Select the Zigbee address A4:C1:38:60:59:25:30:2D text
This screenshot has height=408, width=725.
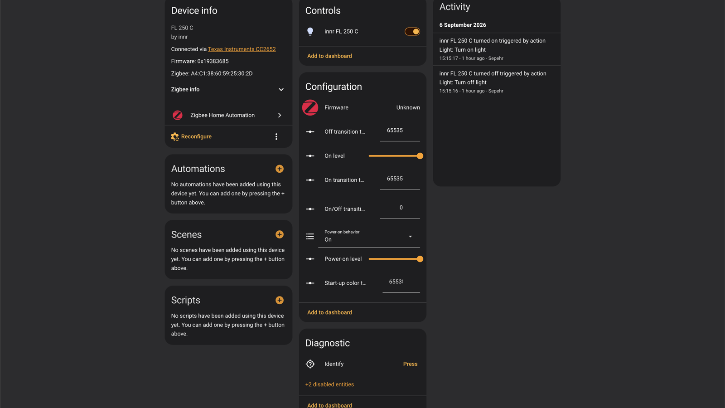pyautogui.click(x=222, y=73)
